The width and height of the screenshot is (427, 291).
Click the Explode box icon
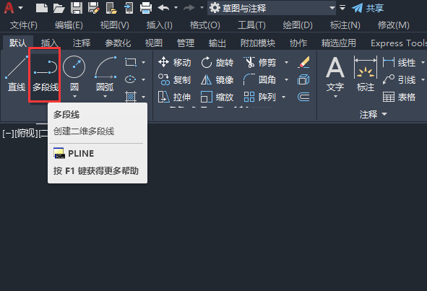point(303,79)
